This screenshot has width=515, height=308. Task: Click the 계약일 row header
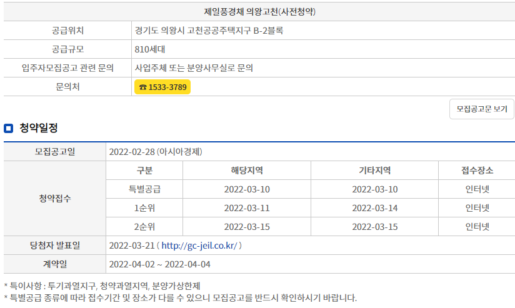coord(55,264)
